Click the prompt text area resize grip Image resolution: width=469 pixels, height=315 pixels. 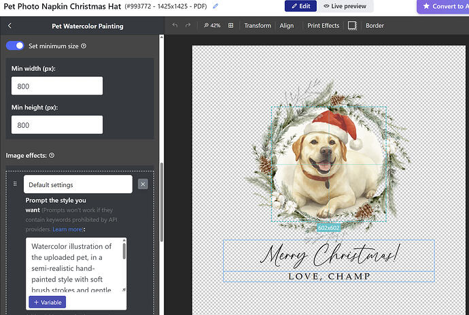point(124,290)
